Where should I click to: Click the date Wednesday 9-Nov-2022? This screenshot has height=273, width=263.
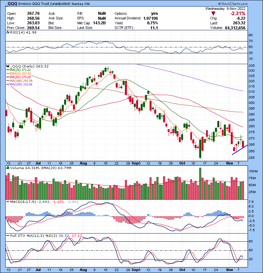[x=226, y=9]
